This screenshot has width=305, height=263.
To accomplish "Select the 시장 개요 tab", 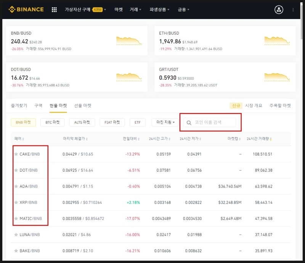I will click(254, 105).
